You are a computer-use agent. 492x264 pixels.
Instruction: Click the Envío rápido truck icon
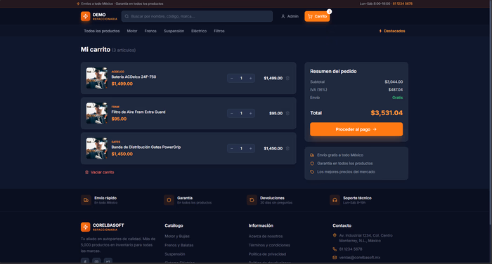click(86, 200)
